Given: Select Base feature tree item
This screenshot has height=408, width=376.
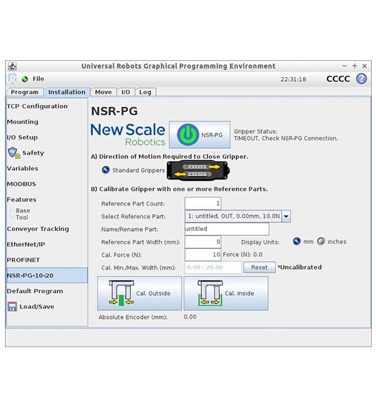Looking at the screenshot, I should point(23,210).
